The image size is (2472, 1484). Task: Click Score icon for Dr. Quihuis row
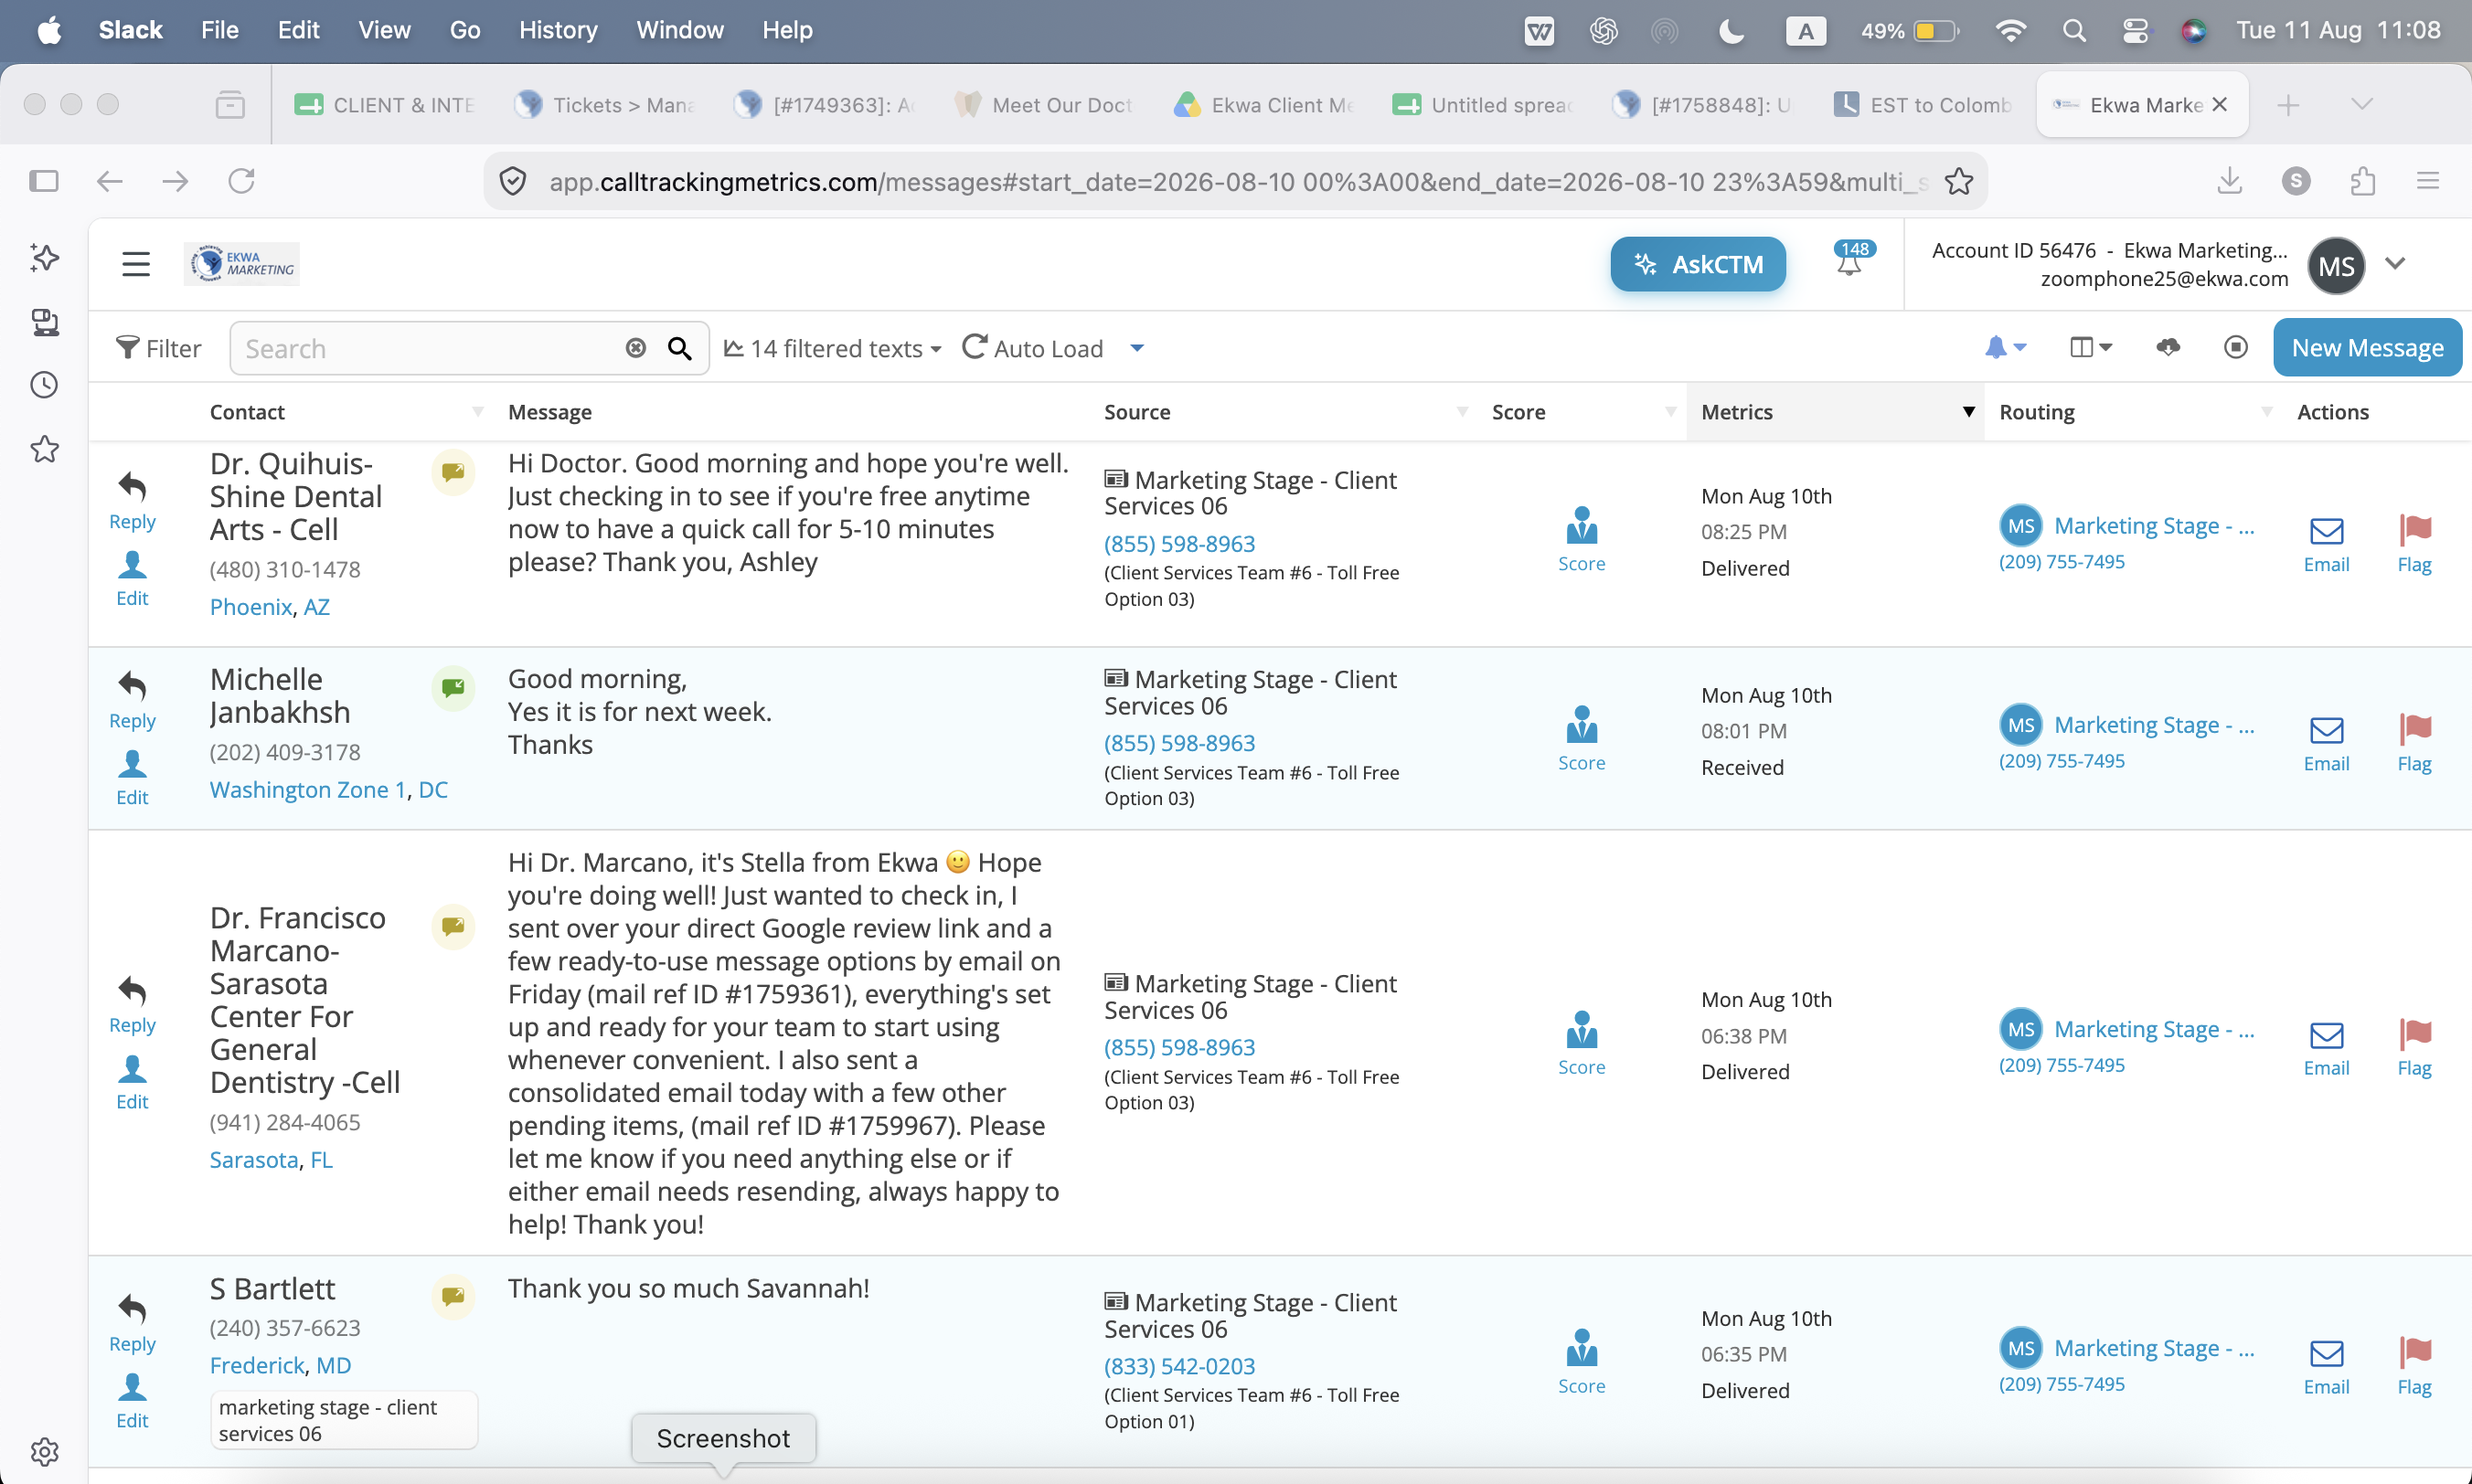coord(1582,540)
